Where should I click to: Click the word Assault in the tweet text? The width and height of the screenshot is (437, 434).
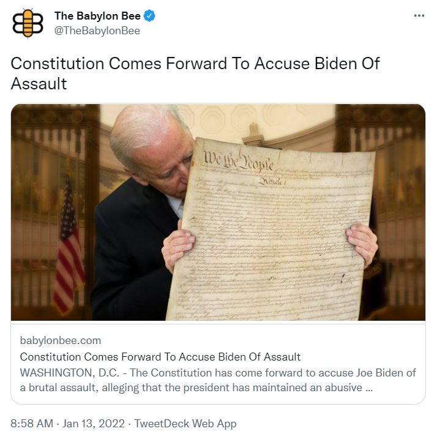point(39,84)
